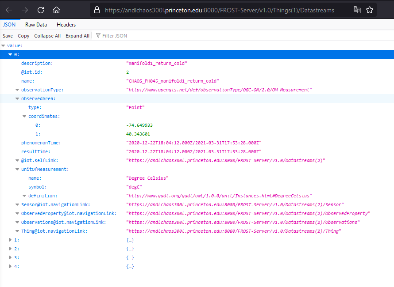Expand array item 4

click(x=11, y=266)
